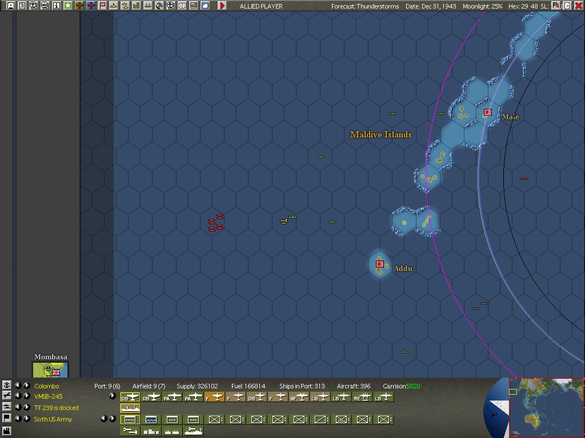This screenshot has width=585, height=438.
Task: Select previous task force before TF 239
Action: (18, 407)
